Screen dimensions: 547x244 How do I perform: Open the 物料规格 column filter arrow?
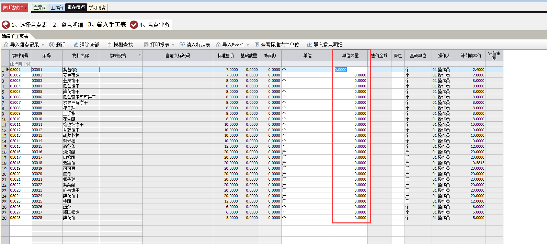140,56
